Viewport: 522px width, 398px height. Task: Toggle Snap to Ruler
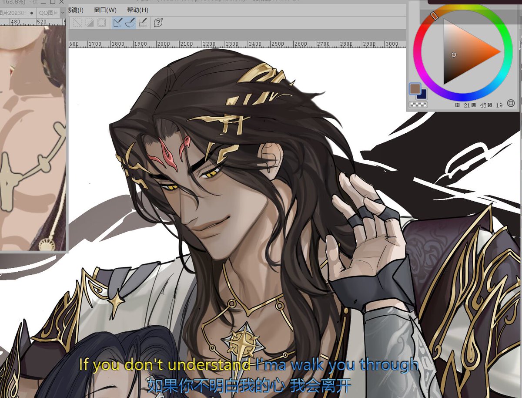pyautogui.click(x=117, y=22)
